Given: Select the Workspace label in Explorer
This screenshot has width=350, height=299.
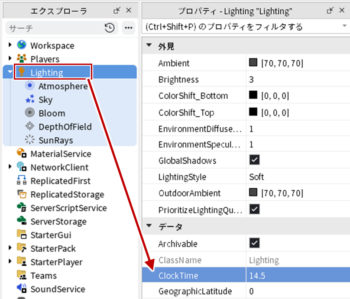Looking at the screenshot, I should [x=52, y=46].
